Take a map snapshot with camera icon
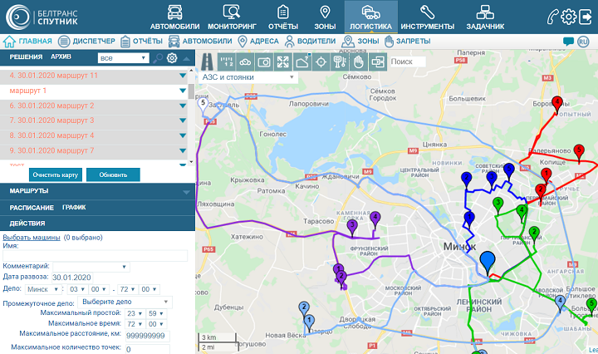Screen dimensions: 598x354 (x=264, y=61)
